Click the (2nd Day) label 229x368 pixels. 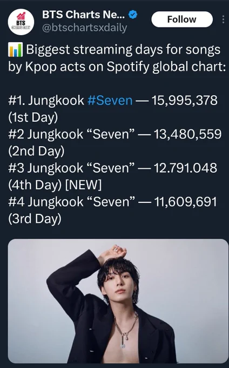(x=36, y=151)
